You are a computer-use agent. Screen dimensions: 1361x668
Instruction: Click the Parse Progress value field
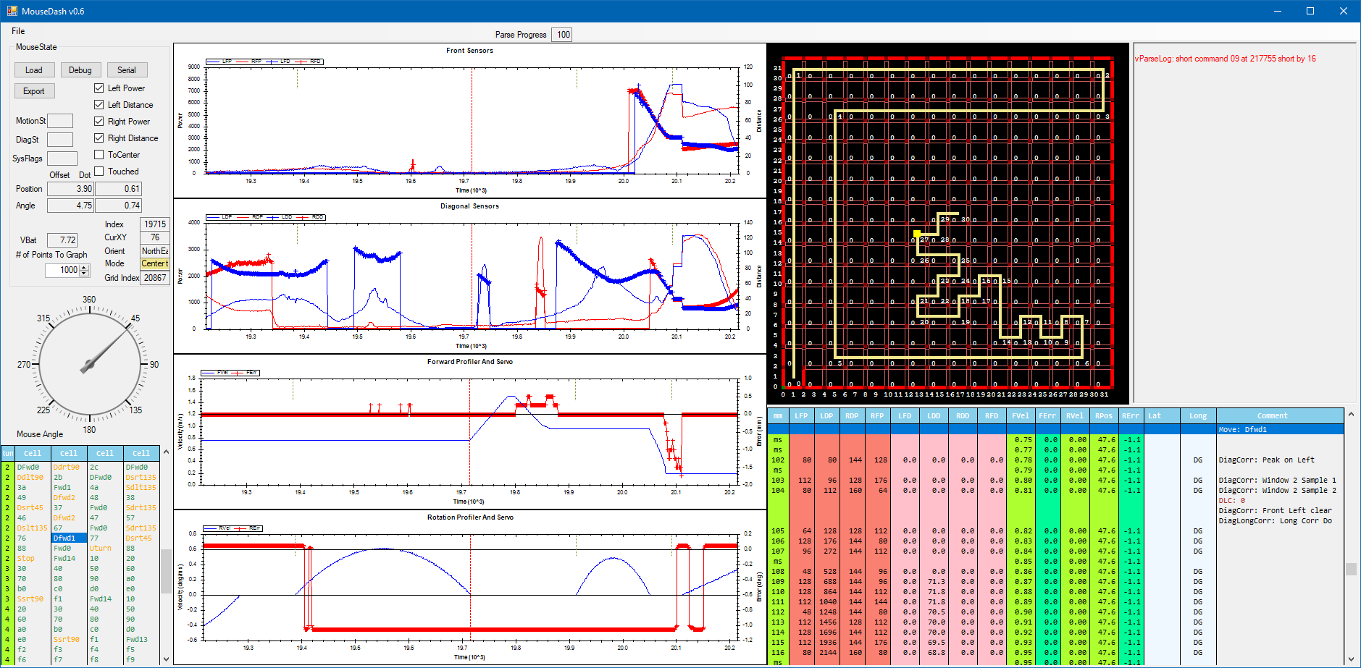click(562, 35)
